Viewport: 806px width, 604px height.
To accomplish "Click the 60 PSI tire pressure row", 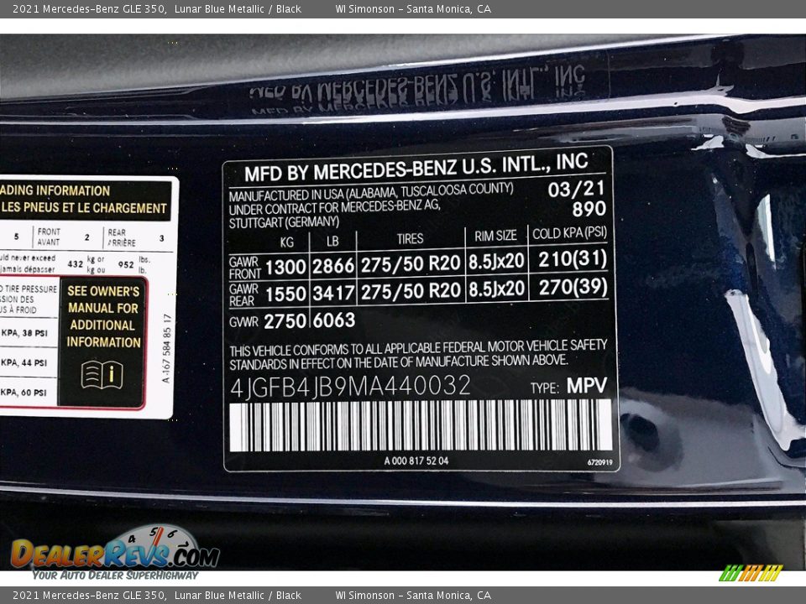I will tap(24, 393).
